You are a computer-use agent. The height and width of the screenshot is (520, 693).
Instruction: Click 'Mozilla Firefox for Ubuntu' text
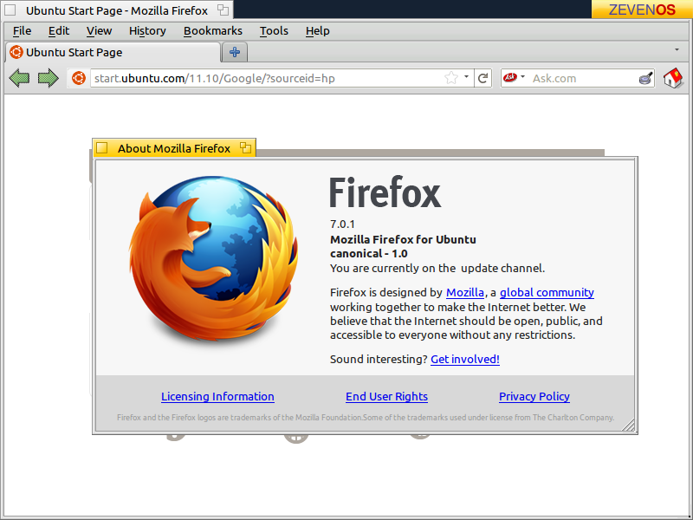(x=403, y=240)
